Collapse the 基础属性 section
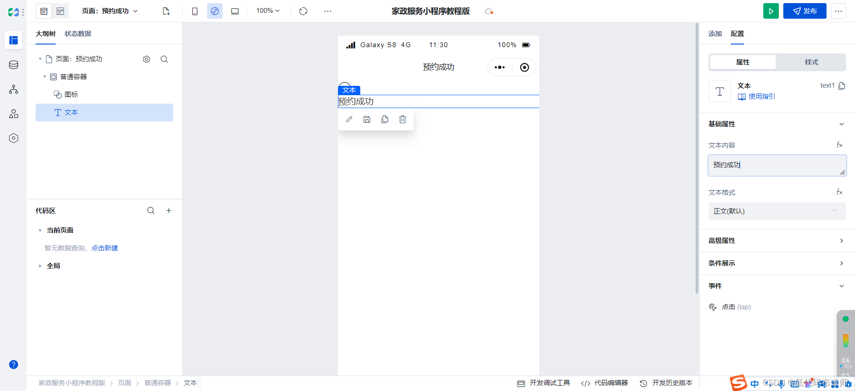This screenshot has height=391, width=855. [842, 124]
